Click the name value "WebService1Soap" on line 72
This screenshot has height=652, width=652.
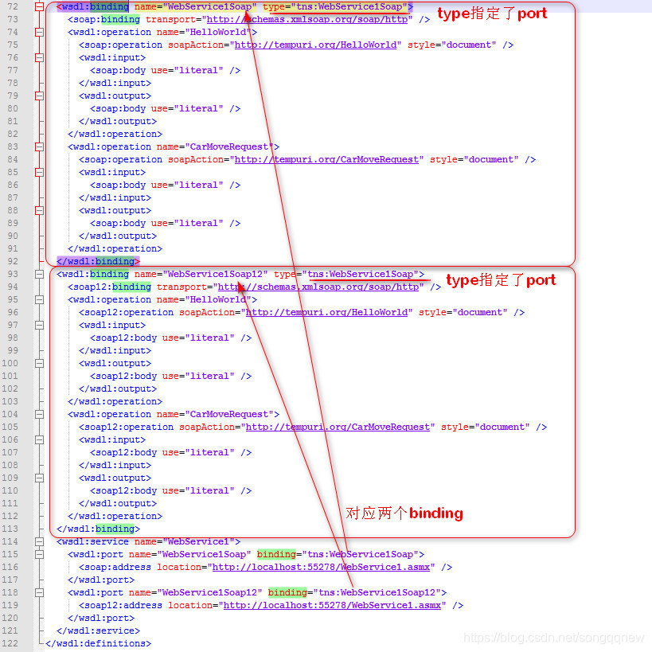click(209, 6)
